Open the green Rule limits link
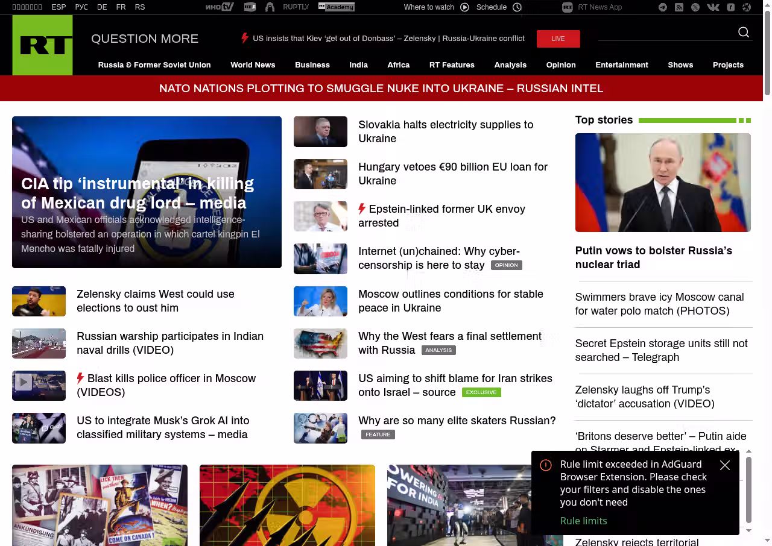This screenshot has width=772, height=546. point(583,521)
